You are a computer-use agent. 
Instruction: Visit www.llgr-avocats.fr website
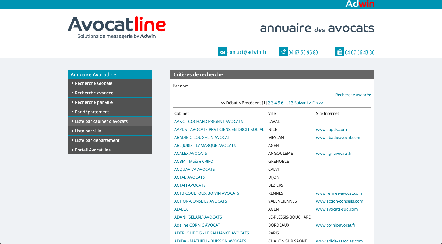pyautogui.click(x=334, y=154)
